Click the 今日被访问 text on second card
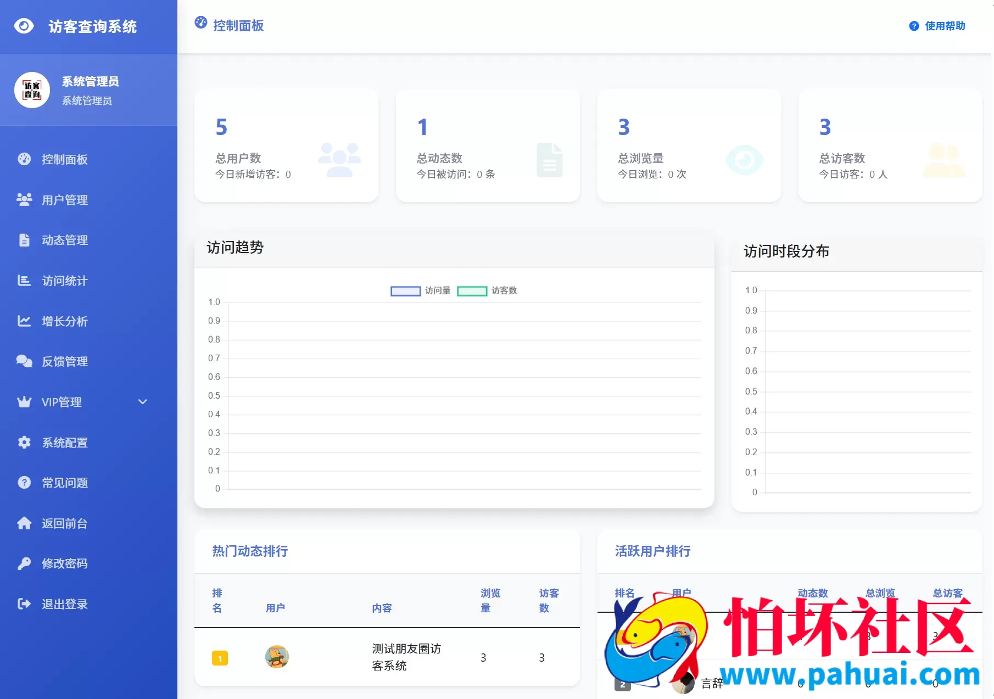The width and height of the screenshot is (994, 699). pos(456,174)
